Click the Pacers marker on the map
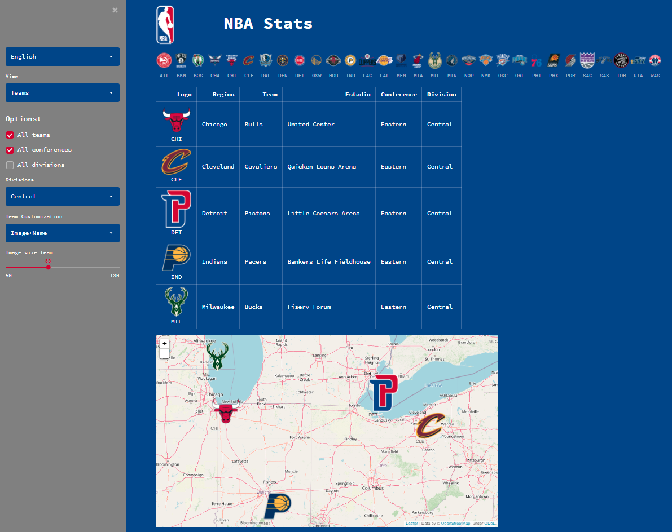The width and height of the screenshot is (672, 532). pos(278,506)
